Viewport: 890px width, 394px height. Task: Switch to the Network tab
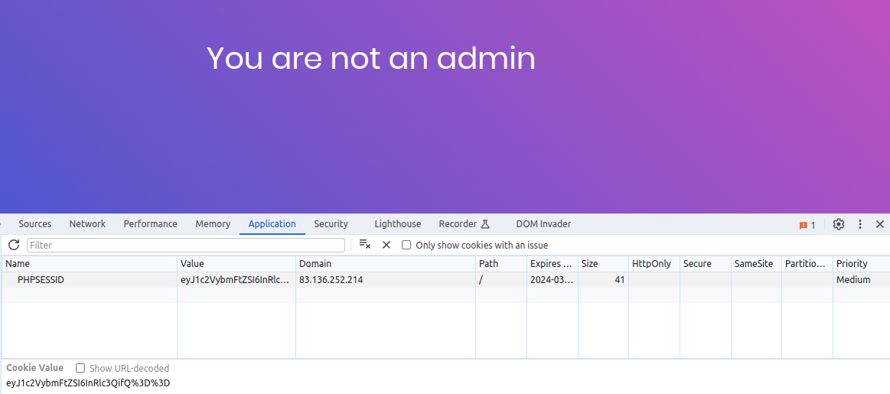tap(87, 224)
